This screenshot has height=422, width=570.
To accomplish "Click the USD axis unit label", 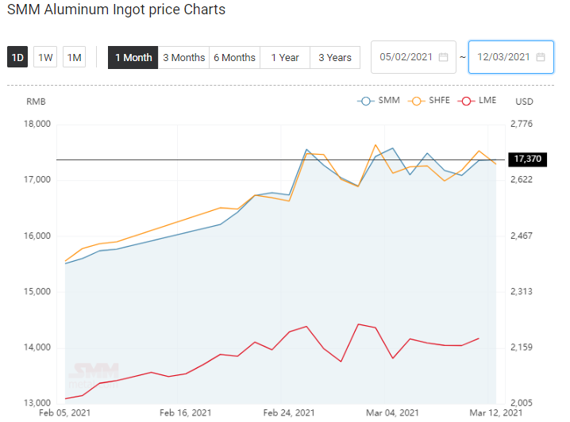I will pos(524,102).
